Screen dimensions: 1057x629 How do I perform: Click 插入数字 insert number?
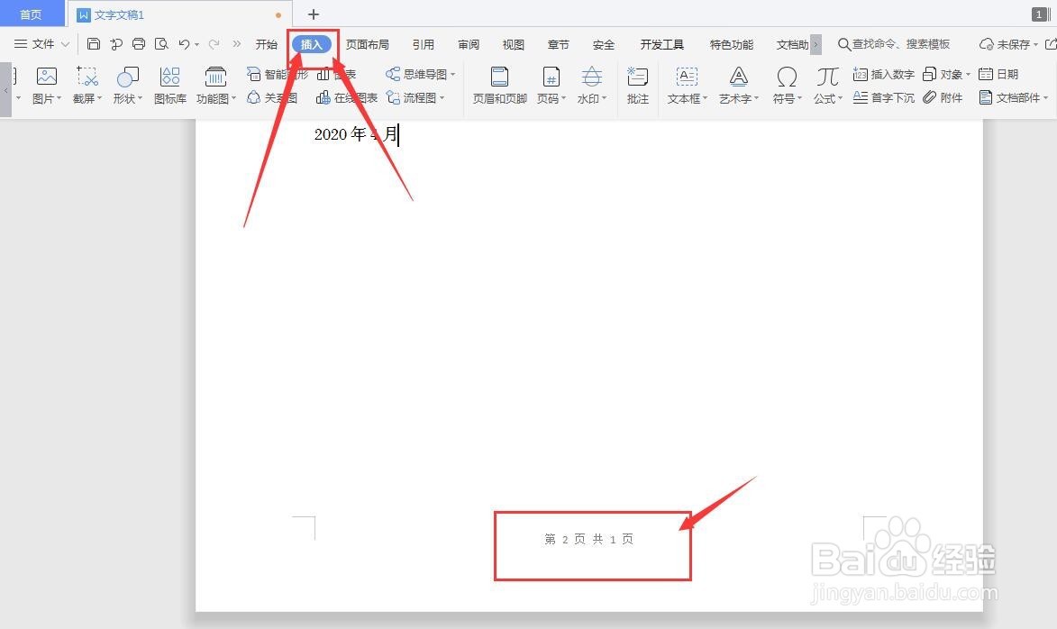tap(883, 74)
